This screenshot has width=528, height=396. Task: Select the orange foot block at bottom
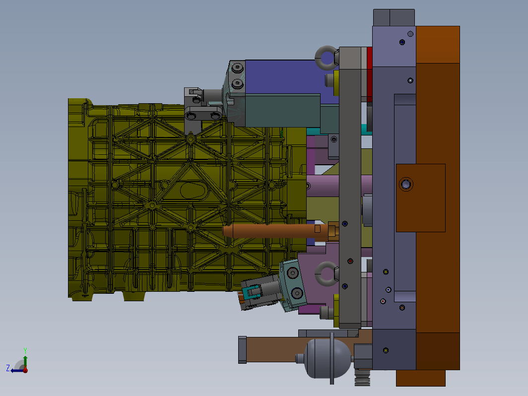[421, 378]
